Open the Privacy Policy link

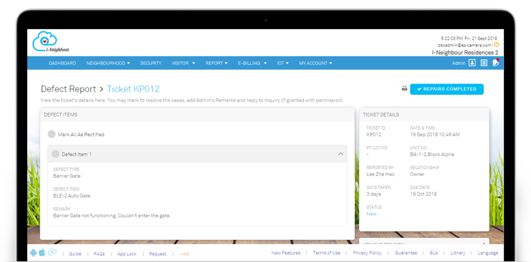coord(367,253)
